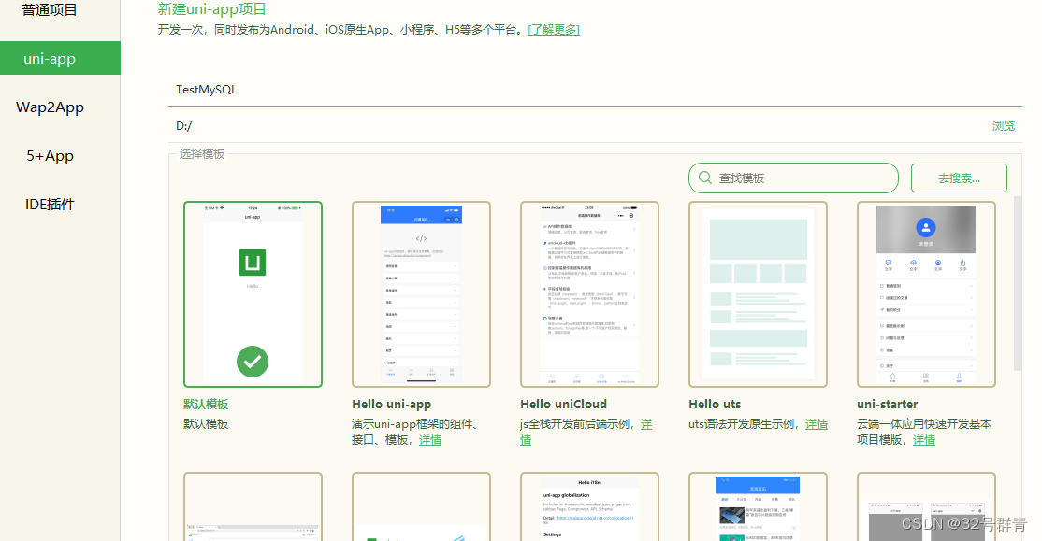Choose the Hello uts template thumbnail
The height and width of the screenshot is (541, 1042).
tap(758, 294)
